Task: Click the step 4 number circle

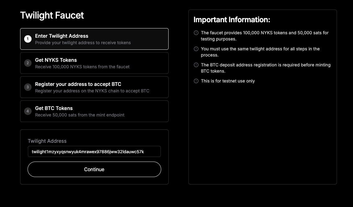Action: pyautogui.click(x=28, y=111)
